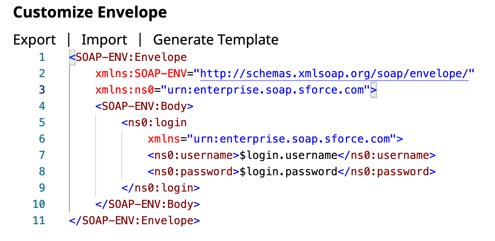
Task: Click the closing SOAP-ENV:Body tag
Action: pyautogui.click(x=147, y=204)
